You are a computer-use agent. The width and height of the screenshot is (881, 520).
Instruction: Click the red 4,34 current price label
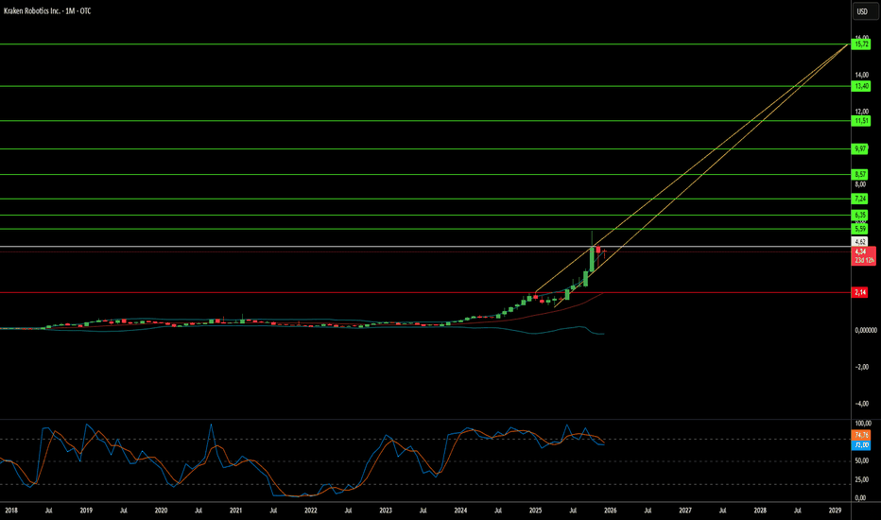pyautogui.click(x=864, y=256)
